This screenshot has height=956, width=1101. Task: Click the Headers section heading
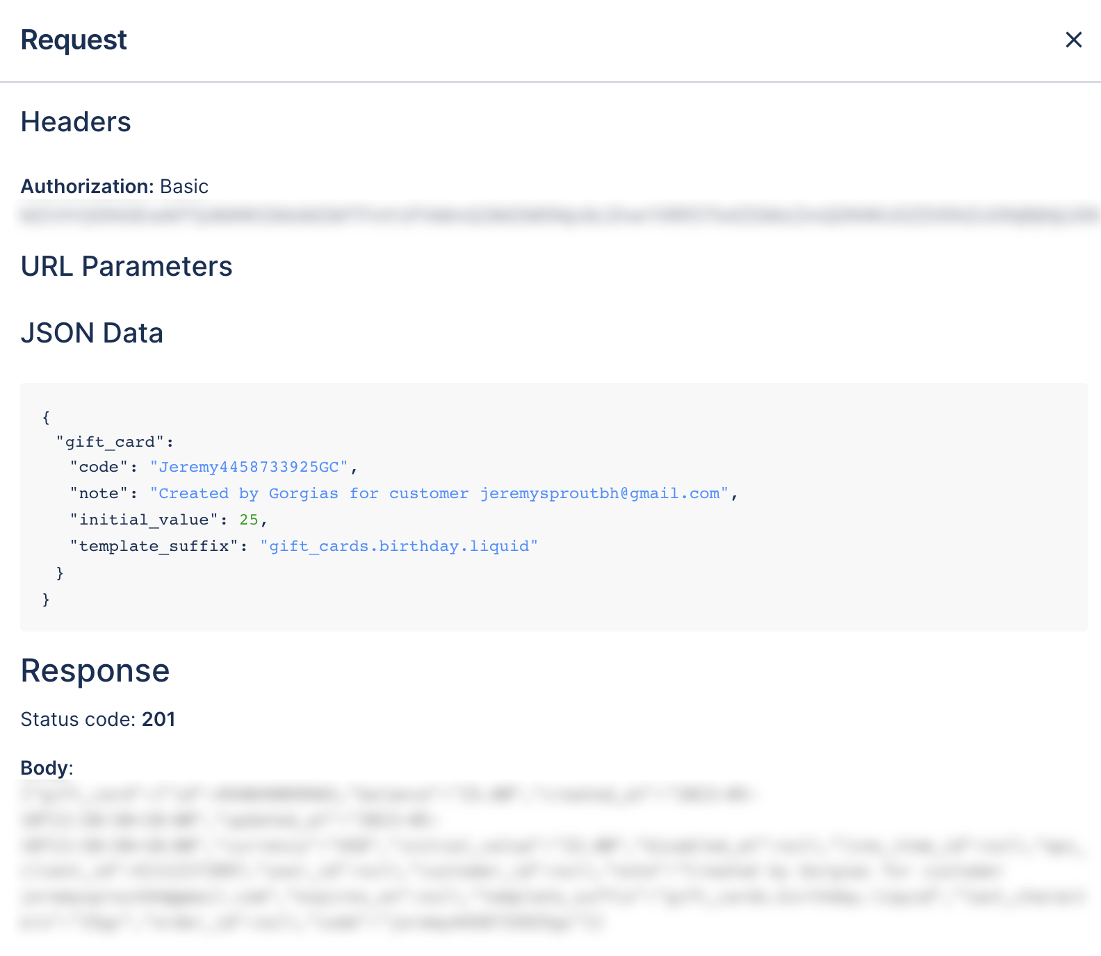tap(76, 122)
